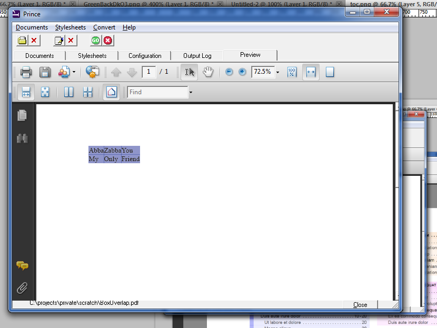Open the attachments paperclip panel
This screenshot has height=328, width=437.
click(x=22, y=288)
